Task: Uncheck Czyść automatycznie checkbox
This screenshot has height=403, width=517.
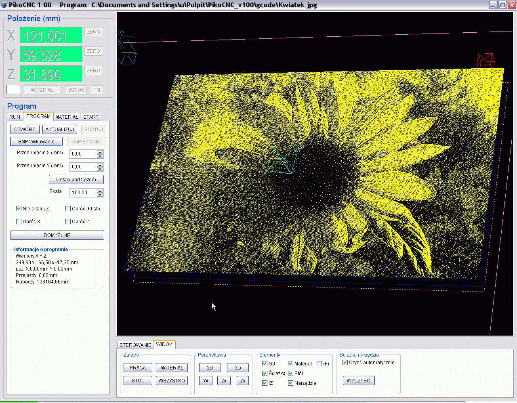Action: tap(345, 363)
